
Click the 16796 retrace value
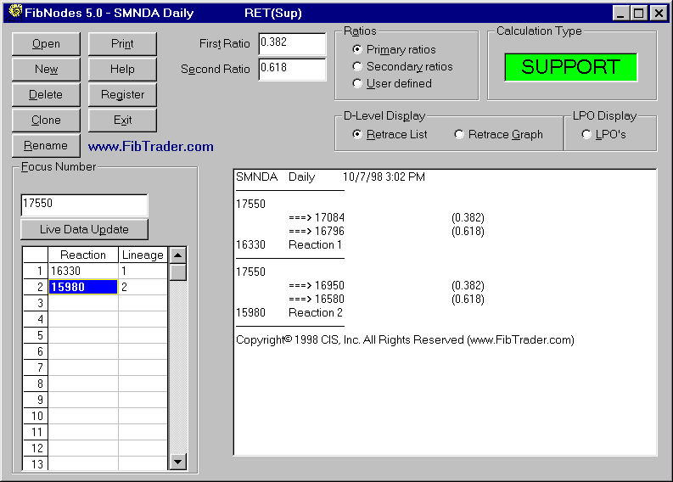tap(329, 232)
